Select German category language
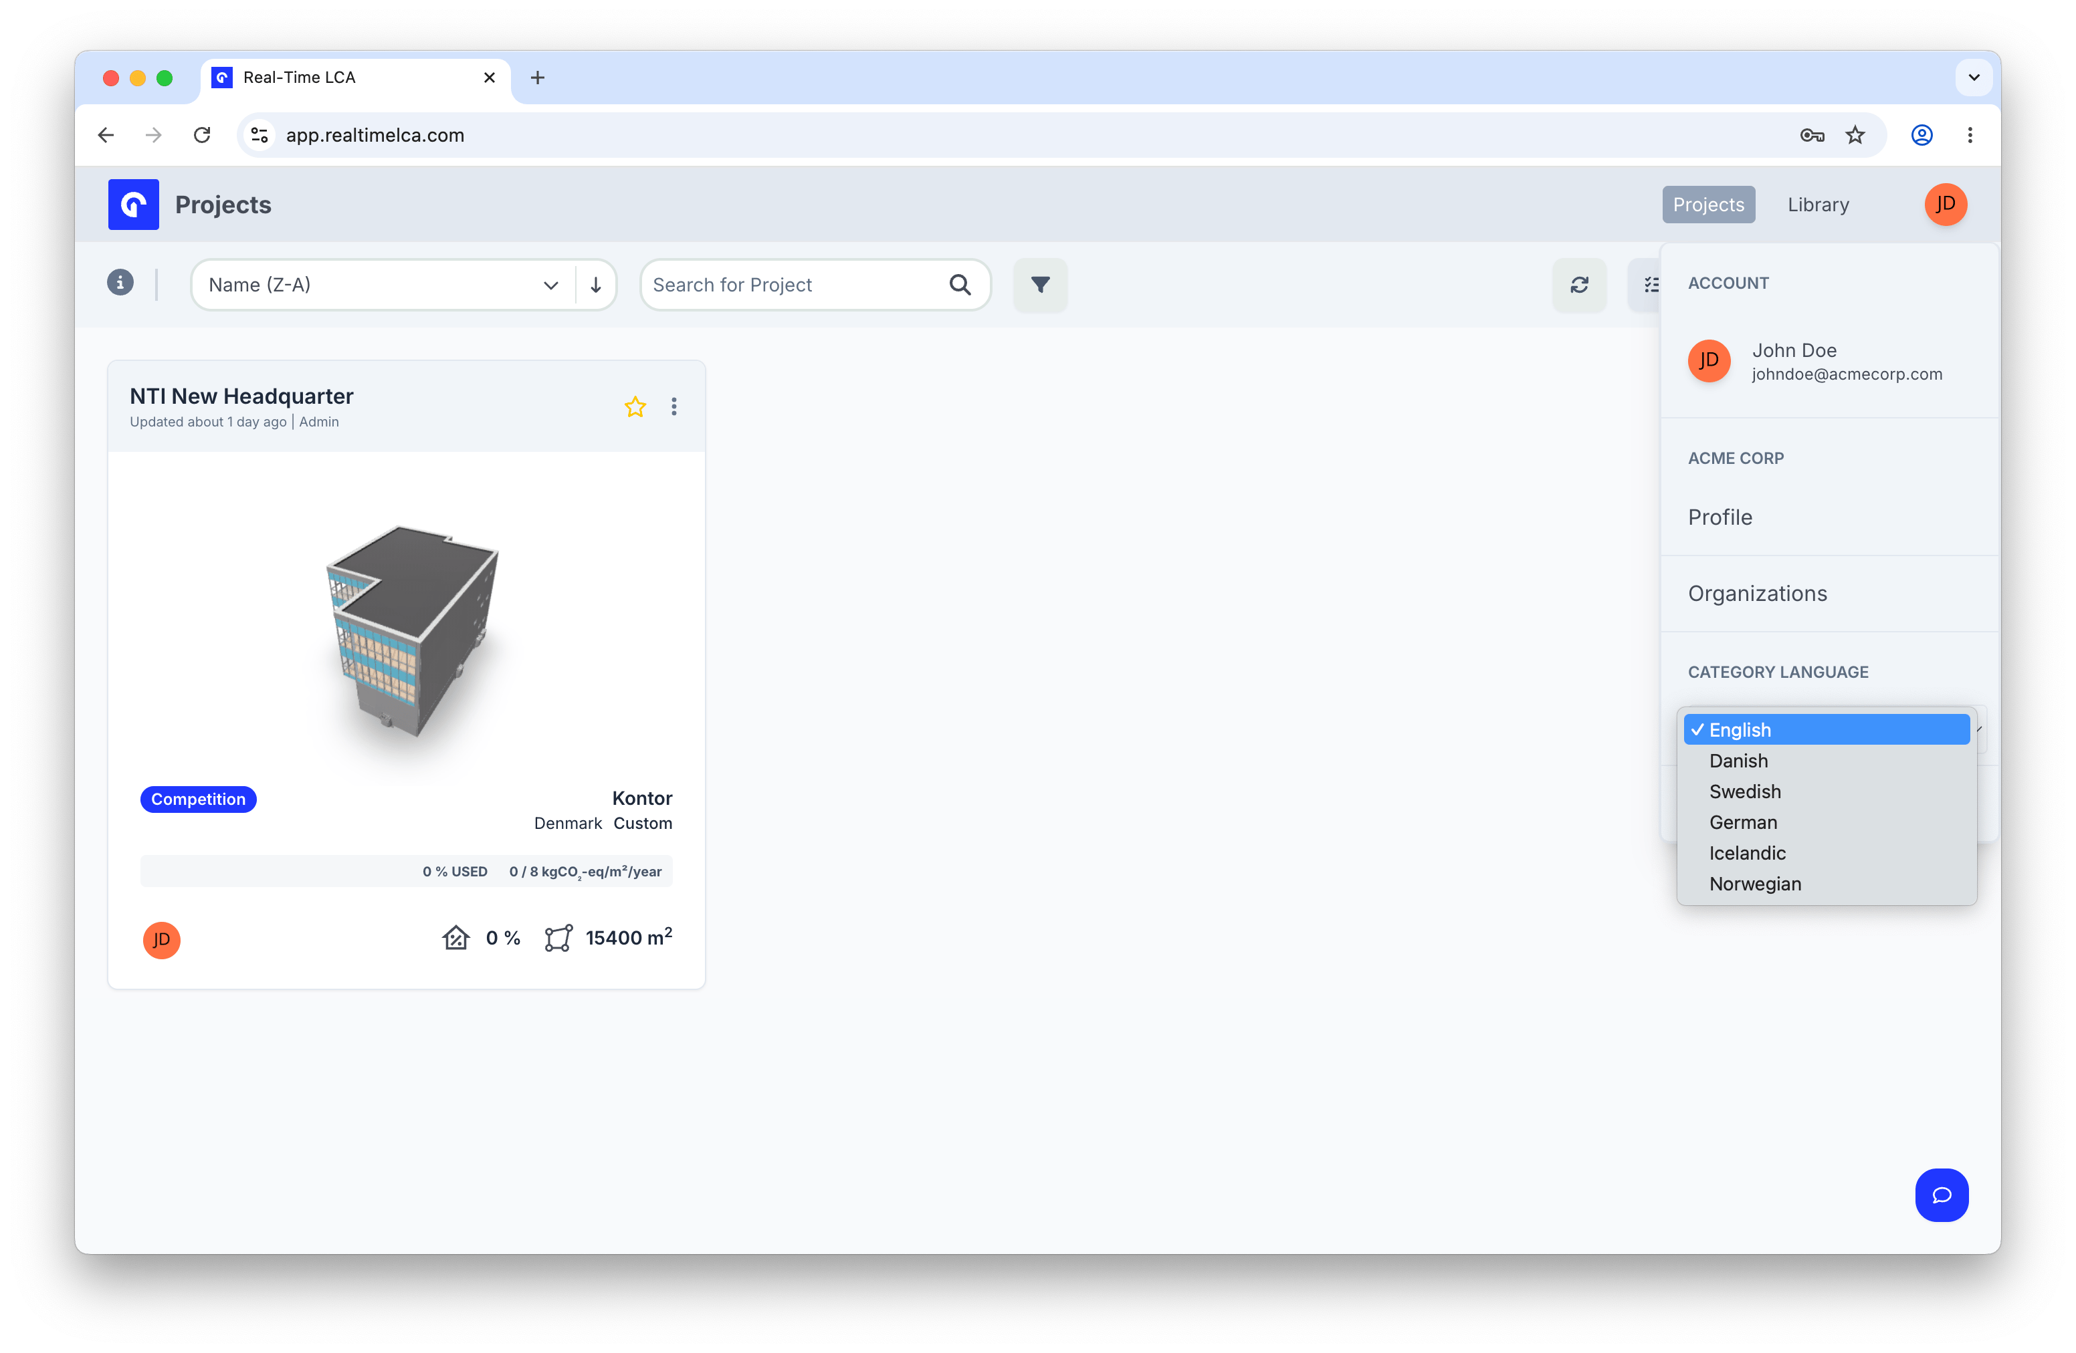The width and height of the screenshot is (2076, 1353). coord(1827,822)
